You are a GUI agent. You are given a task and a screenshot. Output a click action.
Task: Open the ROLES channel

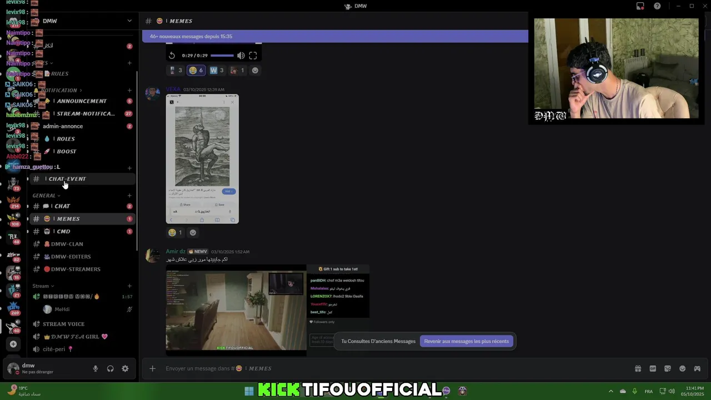coord(83,139)
